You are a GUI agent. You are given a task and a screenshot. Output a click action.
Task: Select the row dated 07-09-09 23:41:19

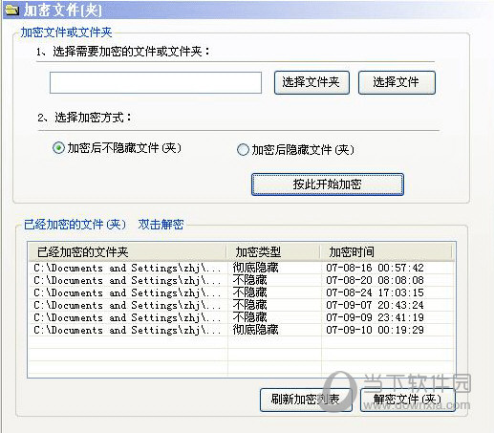[241, 317]
